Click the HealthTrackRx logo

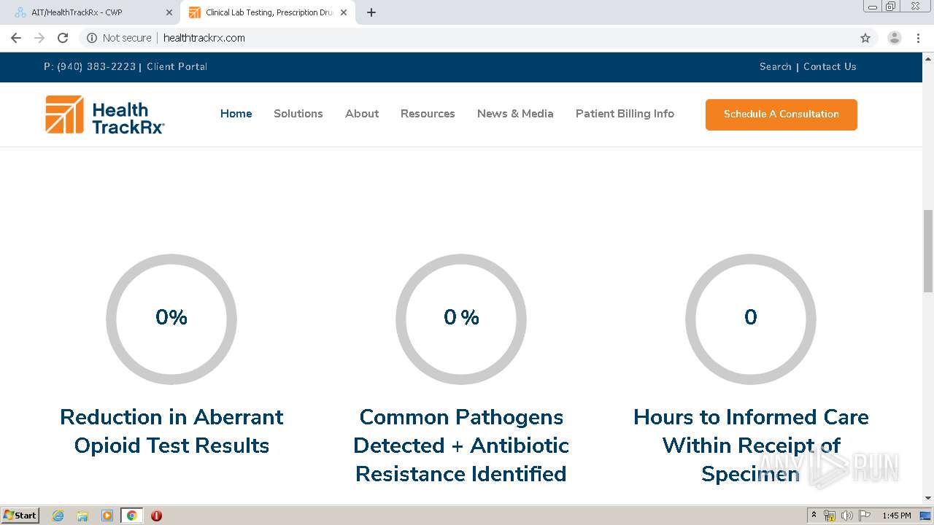tap(105, 114)
